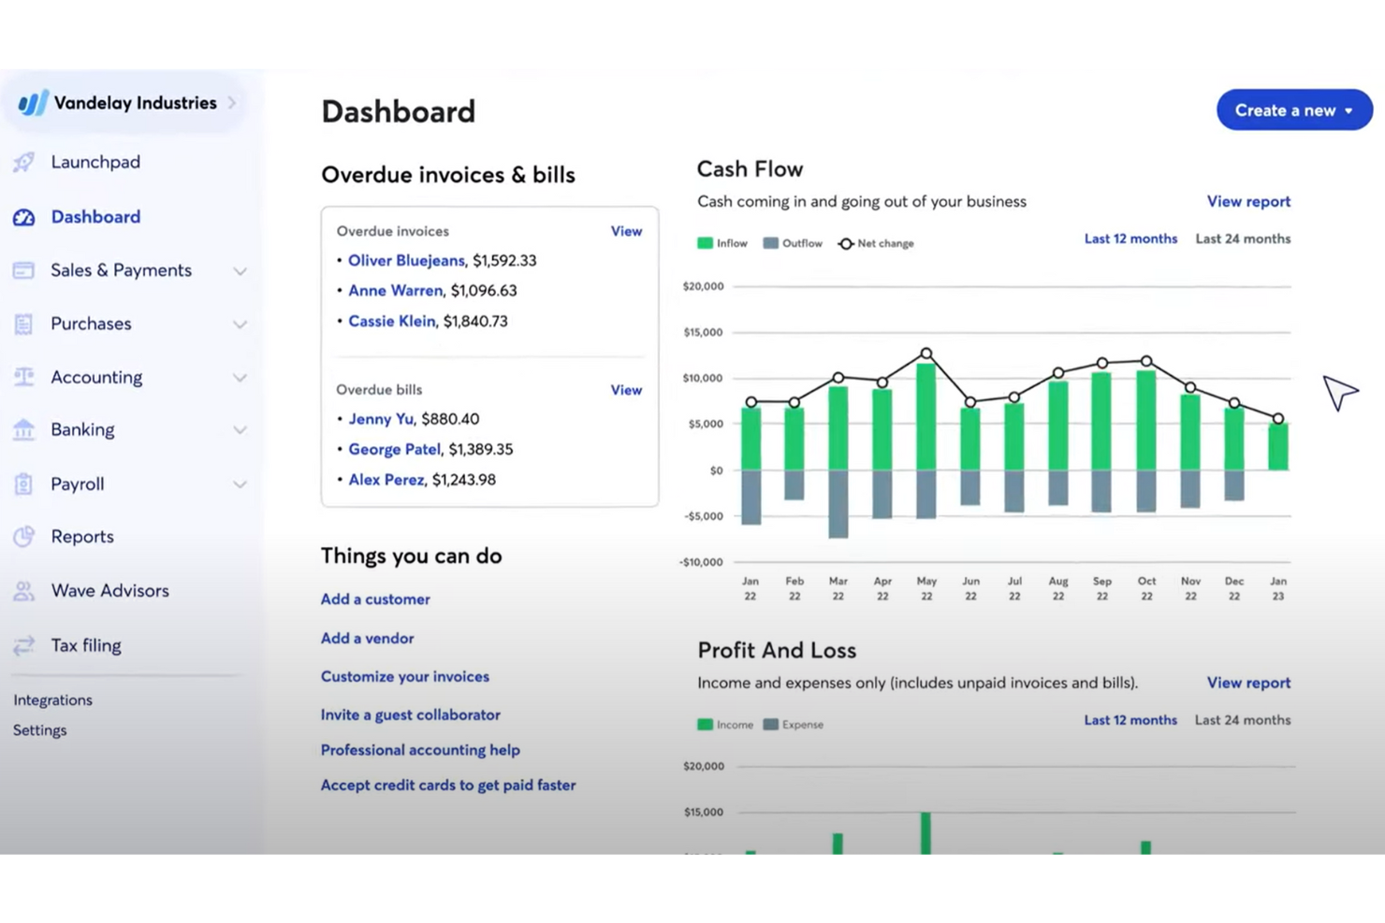This screenshot has height=923, width=1385.
Task: Toggle Inflow series in Cash Flow legend
Action: pyautogui.click(x=722, y=243)
